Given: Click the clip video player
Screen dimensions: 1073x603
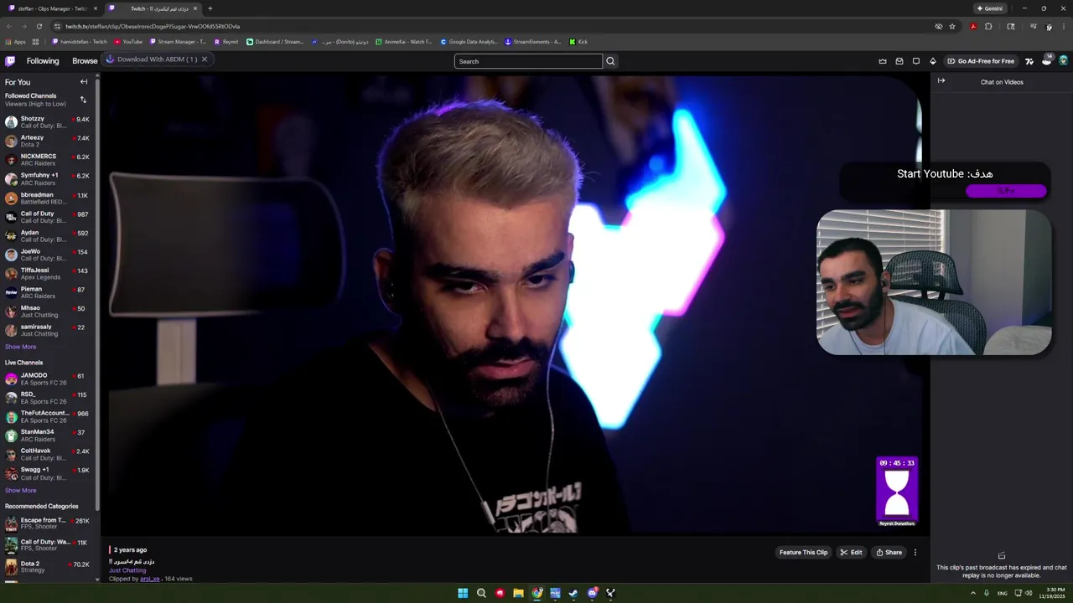Looking at the screenshot, I should coord(515,305).
